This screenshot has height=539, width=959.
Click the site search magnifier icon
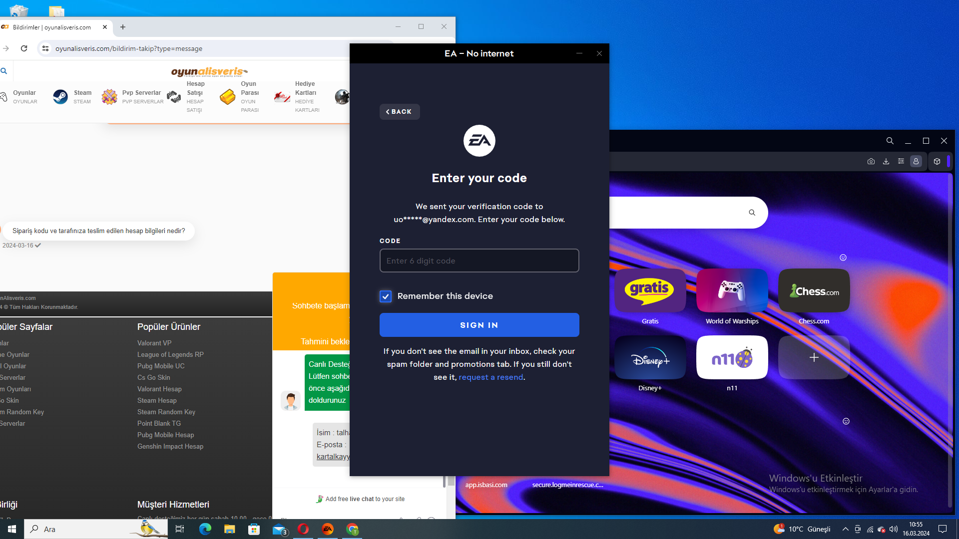click(4, 71)
